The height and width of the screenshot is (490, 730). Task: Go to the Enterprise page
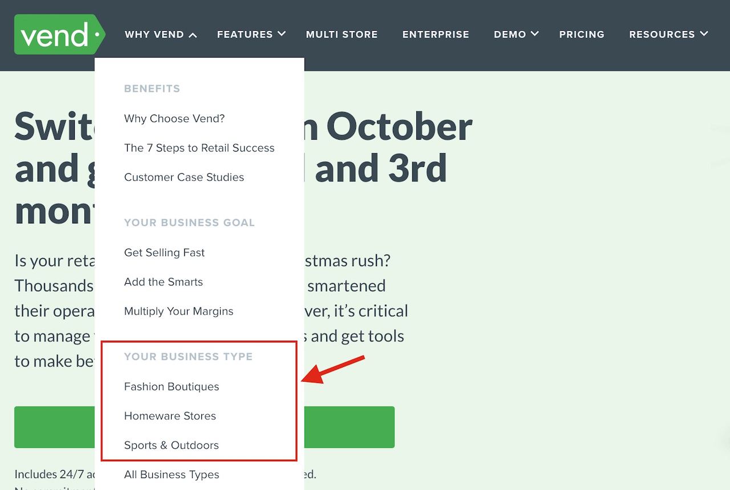coord(436,35)
